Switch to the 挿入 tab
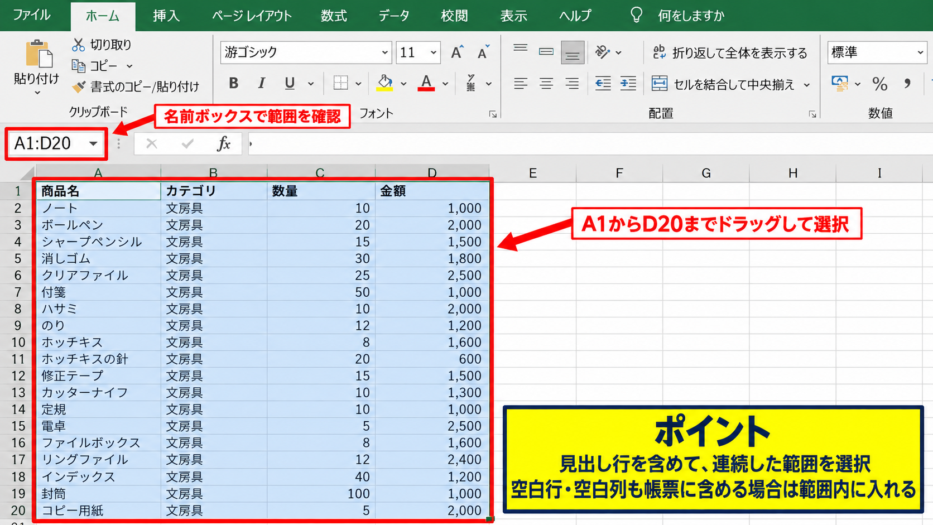Viewport: 933px width, 525px height. tap(166, 16)
